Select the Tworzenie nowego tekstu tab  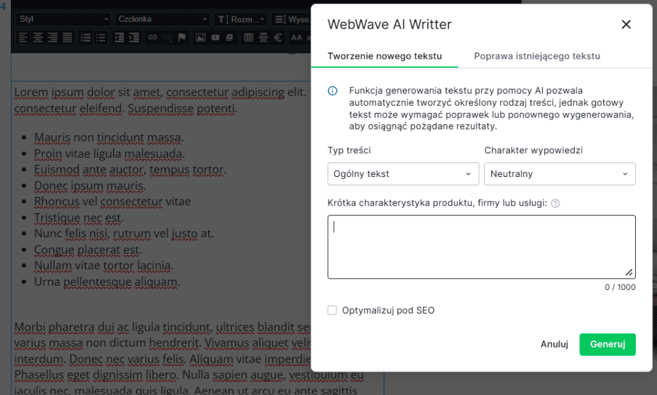384,56
